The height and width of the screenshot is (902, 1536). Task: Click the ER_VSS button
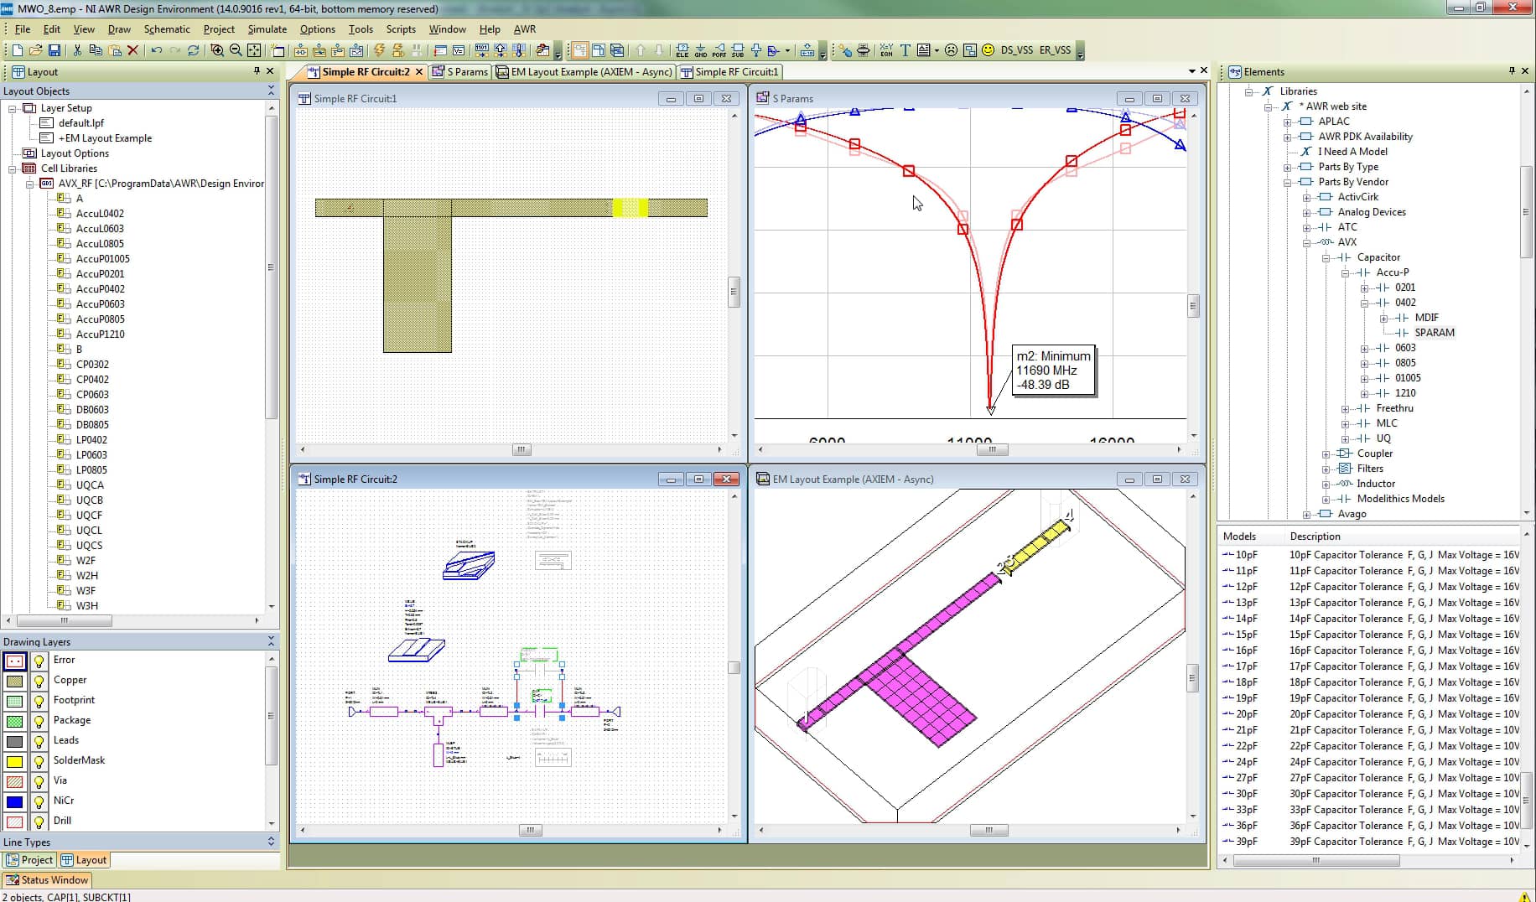coord(1056,51)
